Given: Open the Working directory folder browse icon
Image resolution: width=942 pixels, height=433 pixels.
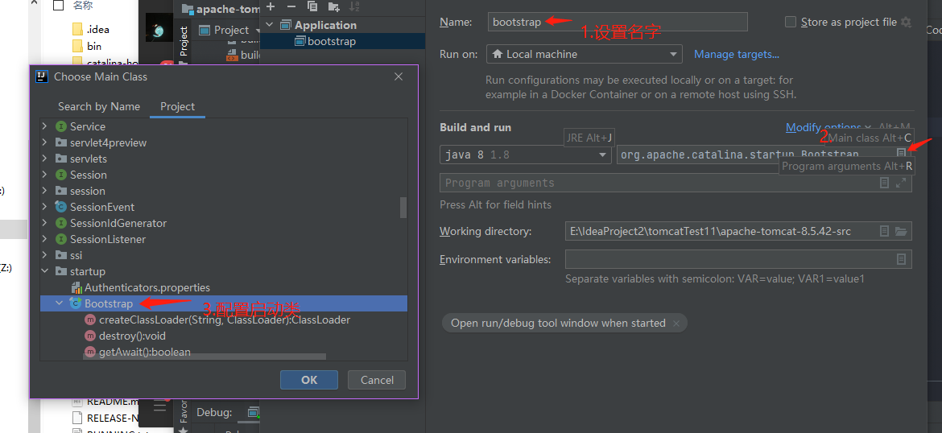Looking at the screenshot, I should pos(901,232).
